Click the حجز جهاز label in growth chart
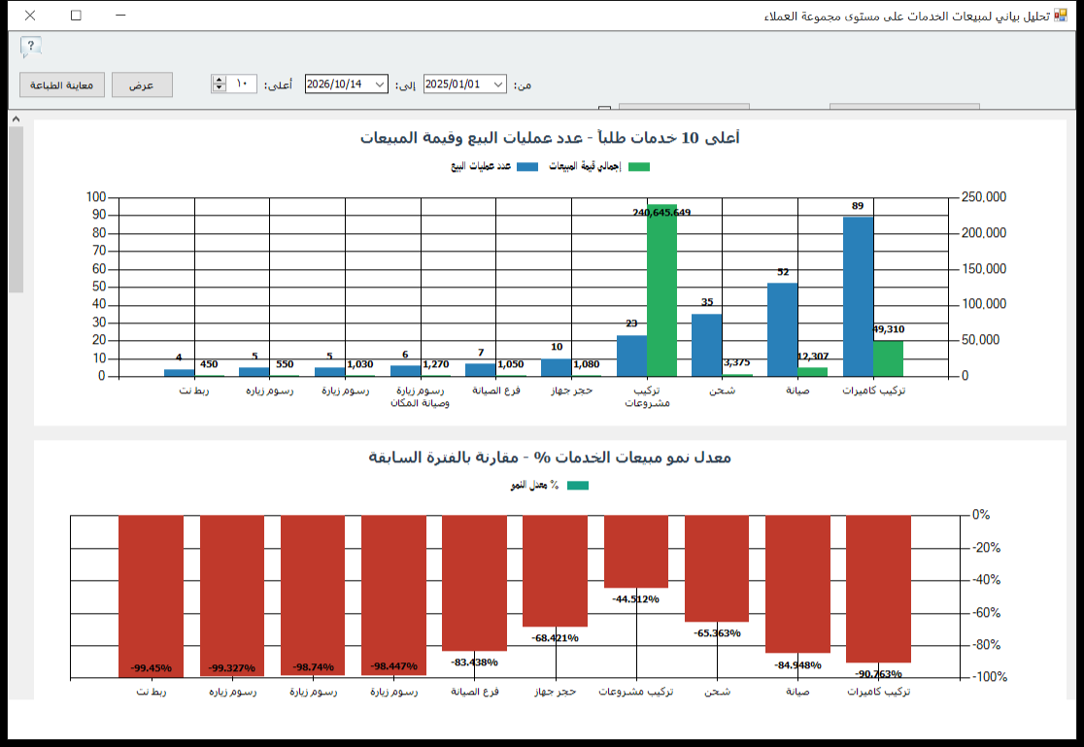This screenshot has width=1084, height=747. pyautogui.click(x=556, y=692)
